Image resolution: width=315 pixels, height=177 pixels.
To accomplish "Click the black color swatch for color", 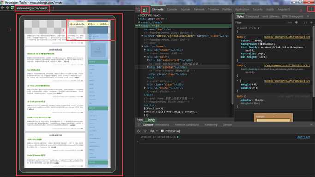I will click(x=253, y=41).
